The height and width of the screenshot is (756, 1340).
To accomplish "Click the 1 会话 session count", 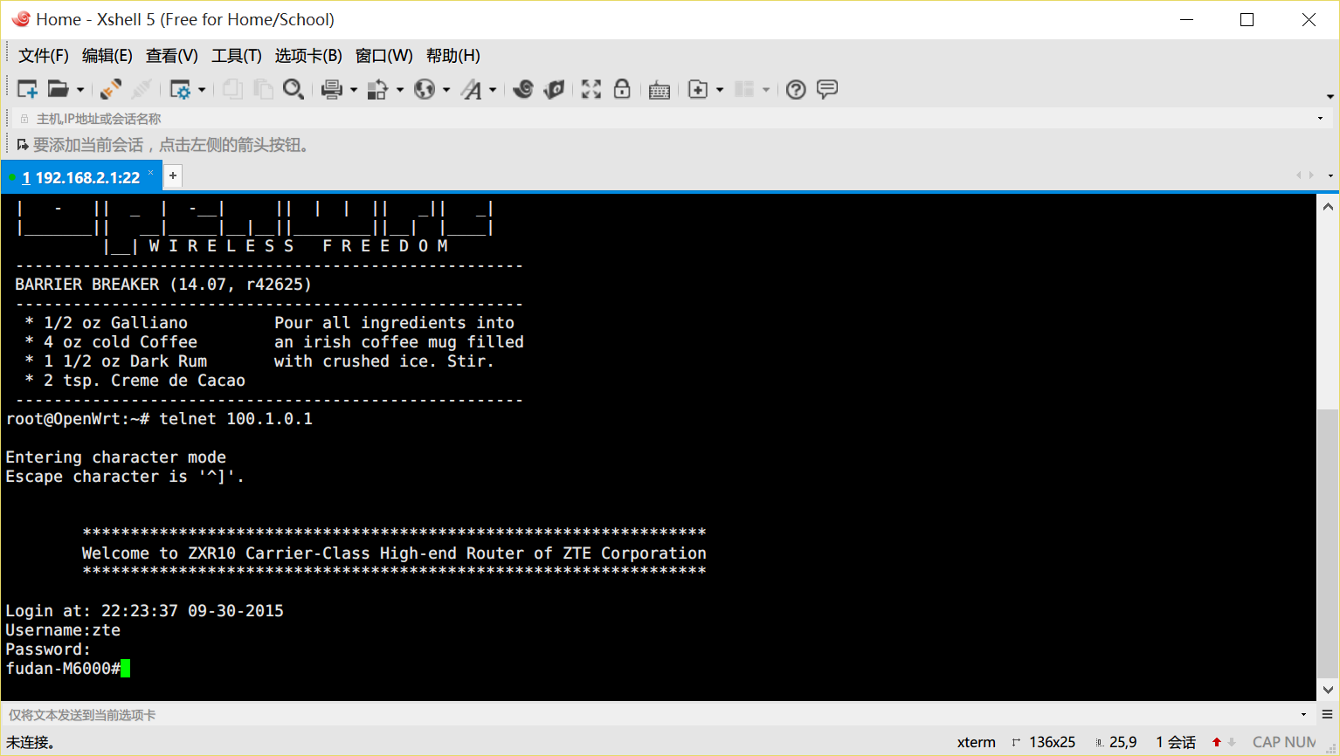I will click(1176, 742).
